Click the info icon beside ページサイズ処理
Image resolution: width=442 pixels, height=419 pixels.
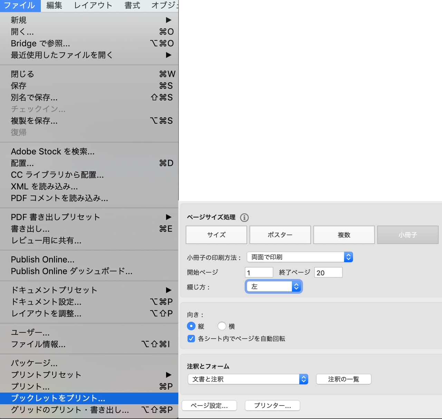(244, 218)
